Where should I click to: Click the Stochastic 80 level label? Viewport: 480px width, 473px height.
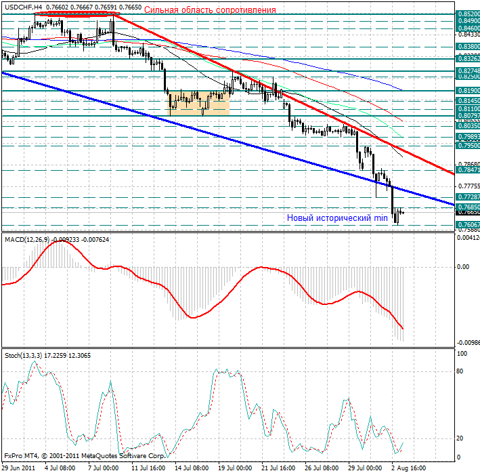click(x=460, y=371)
